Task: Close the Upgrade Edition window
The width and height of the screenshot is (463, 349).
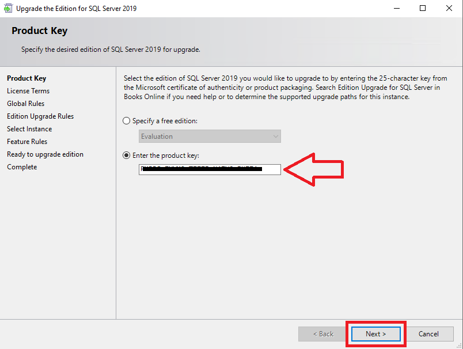Action: 449,8
